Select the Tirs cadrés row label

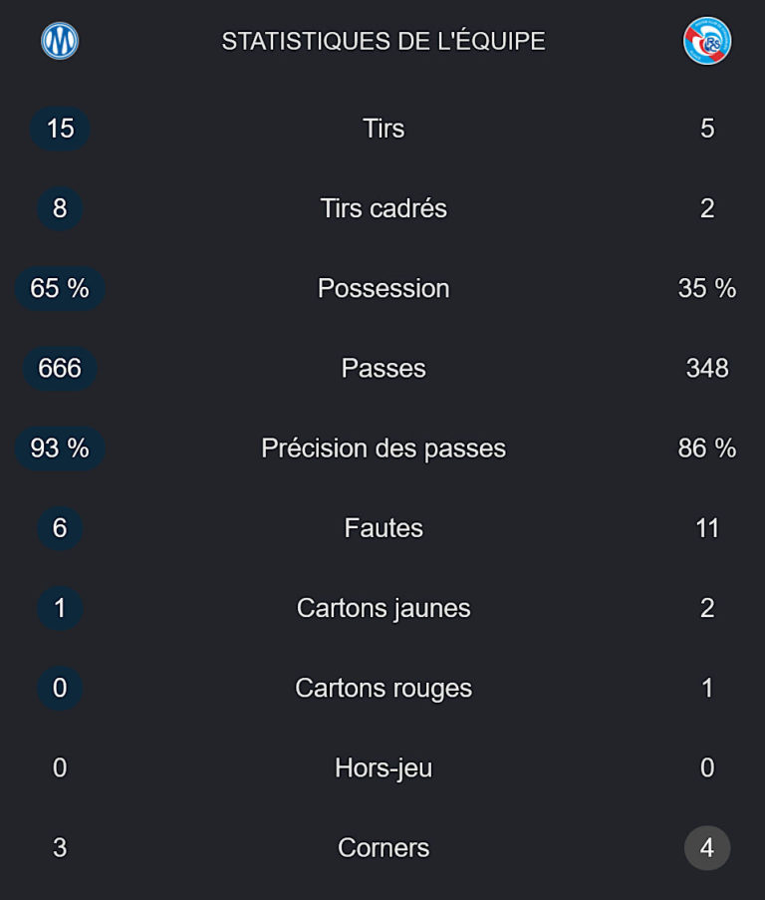pyautogui.click(x=383, y=208)
